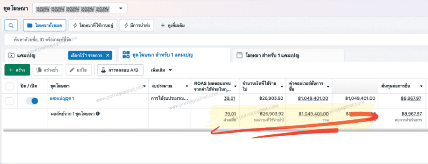The width and height of the screenshot is (428, 164).
Task: Click the horizontal scrollbar below the table
Action: tap(216, 131)
